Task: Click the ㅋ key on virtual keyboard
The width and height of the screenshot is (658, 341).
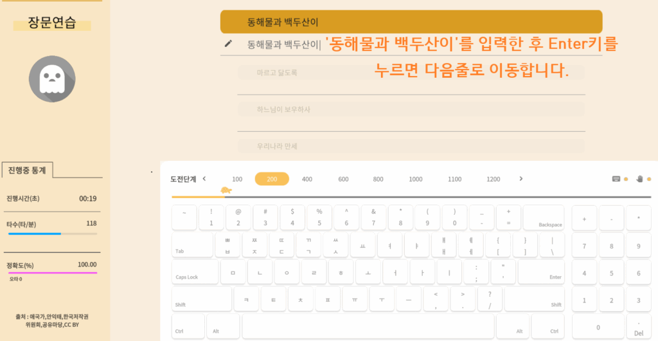Action: point(246,299)
